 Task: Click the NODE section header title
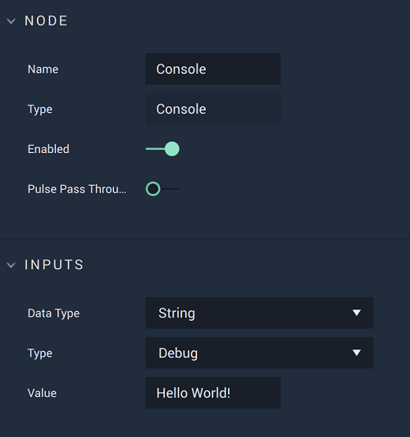(46, 21)
